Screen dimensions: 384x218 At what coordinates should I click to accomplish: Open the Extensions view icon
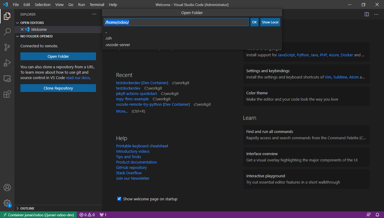[x=7, y=94]
